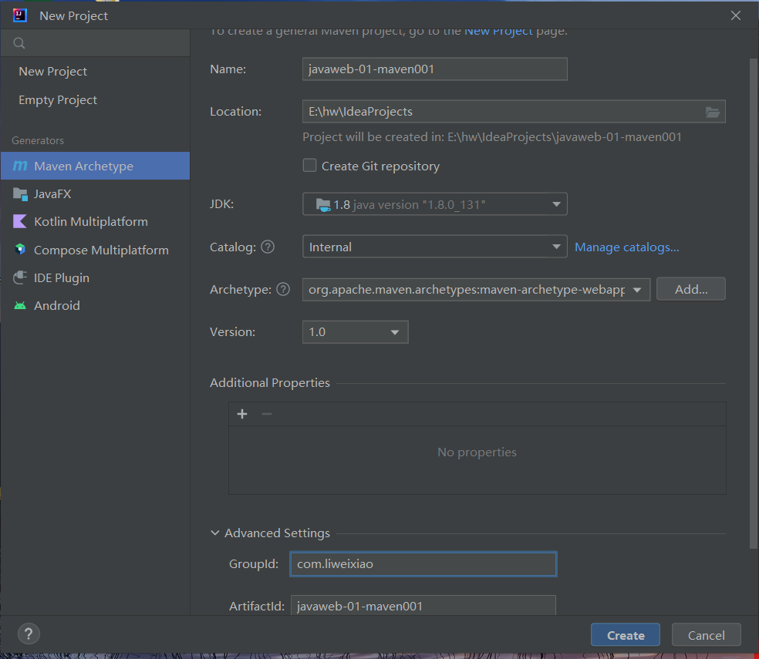
Task: Click the Add... archetype button
Action: pyautogui.click(x=691, y=289)
